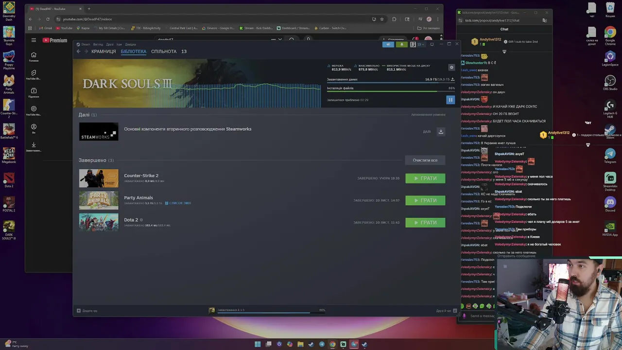Click the Kick chat message input field
This screenshot has height=350, width=622.
481,316
